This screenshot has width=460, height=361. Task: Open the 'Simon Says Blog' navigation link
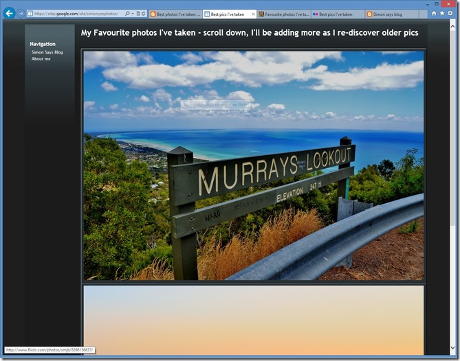[x=47, y=52]
